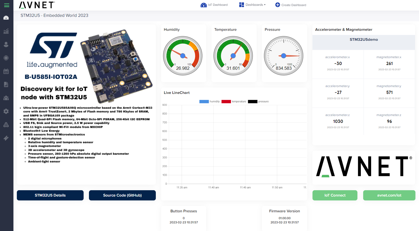Image resolution: width=419 pixels, height=231 pixels.
Task: Click humidity reading 26.982
Action: point(183,68)
